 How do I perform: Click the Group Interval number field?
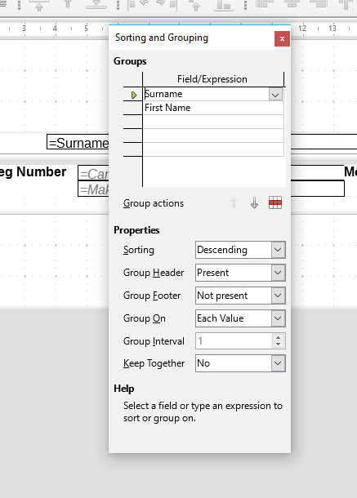click(234, 340)
